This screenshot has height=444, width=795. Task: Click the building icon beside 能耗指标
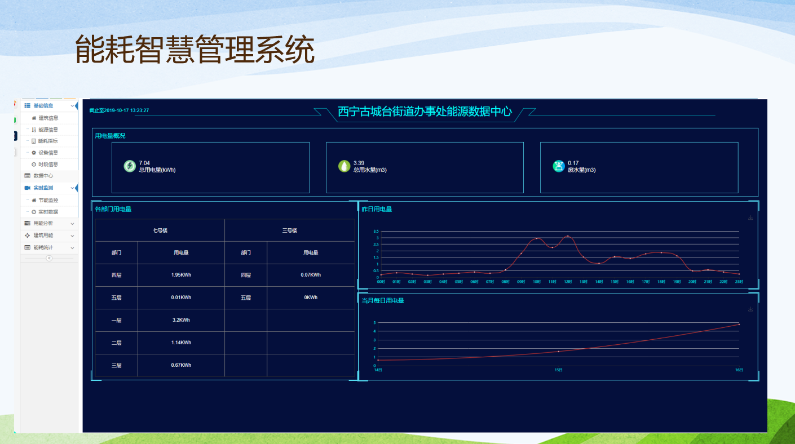point(34,141)
